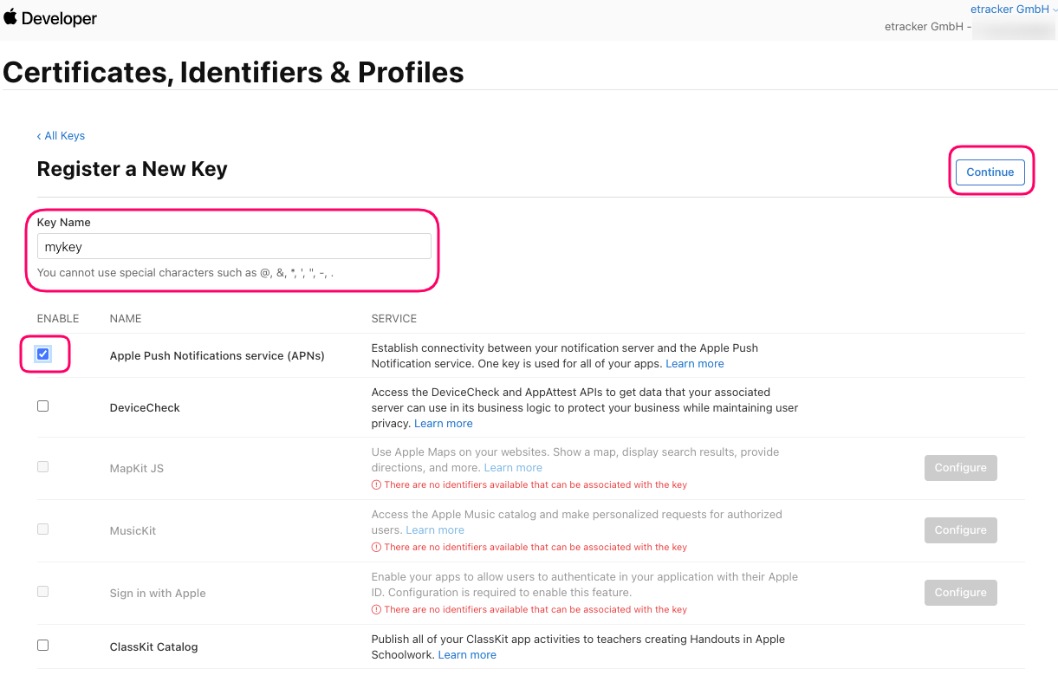
Task: Enable the DeviceCheck checkbox
Action: point(43,406)
